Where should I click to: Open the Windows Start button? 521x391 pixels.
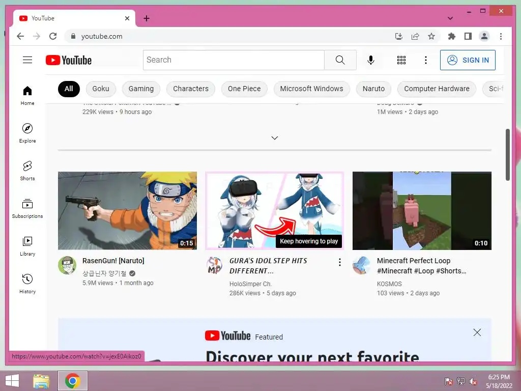[12, 381]
